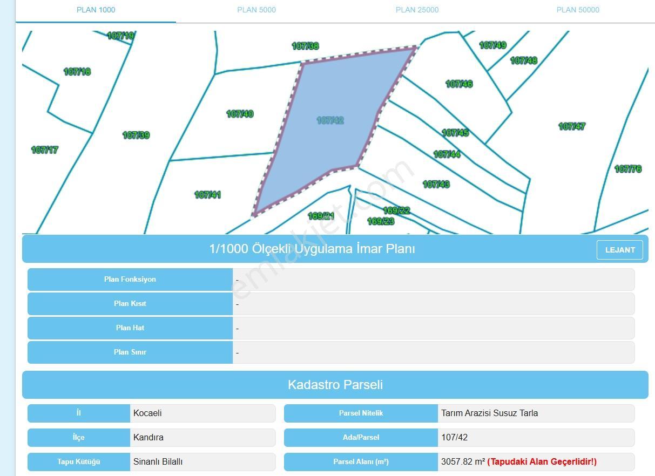Click parcel label 107/39 on map

click(136, 135)
